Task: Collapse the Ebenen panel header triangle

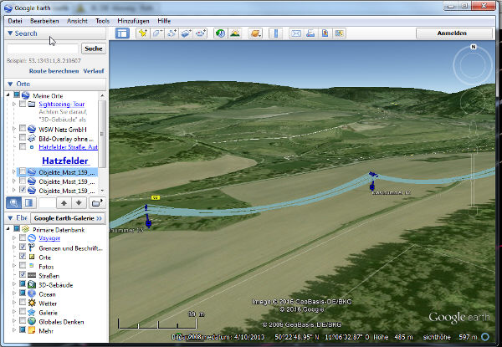Action: 10,217
